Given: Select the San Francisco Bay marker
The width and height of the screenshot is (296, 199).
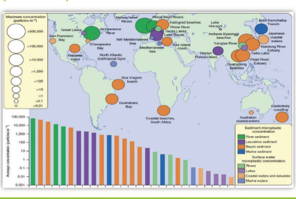Looking at the screenshot, I should pyautogui.click(x=53, y=41).
